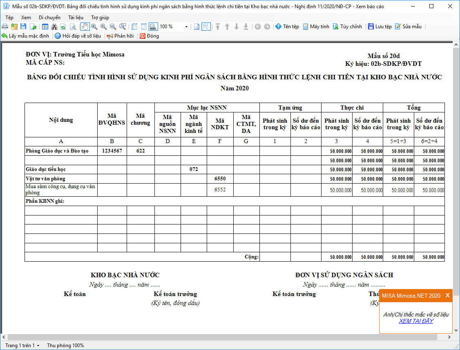This screenshot has height=350, width=460.
Task: Open the Xem menu
Action: tap(26, 18)
